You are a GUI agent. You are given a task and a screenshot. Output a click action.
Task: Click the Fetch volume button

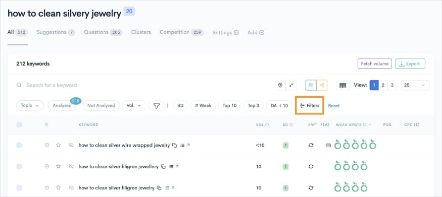pos(375,64)
